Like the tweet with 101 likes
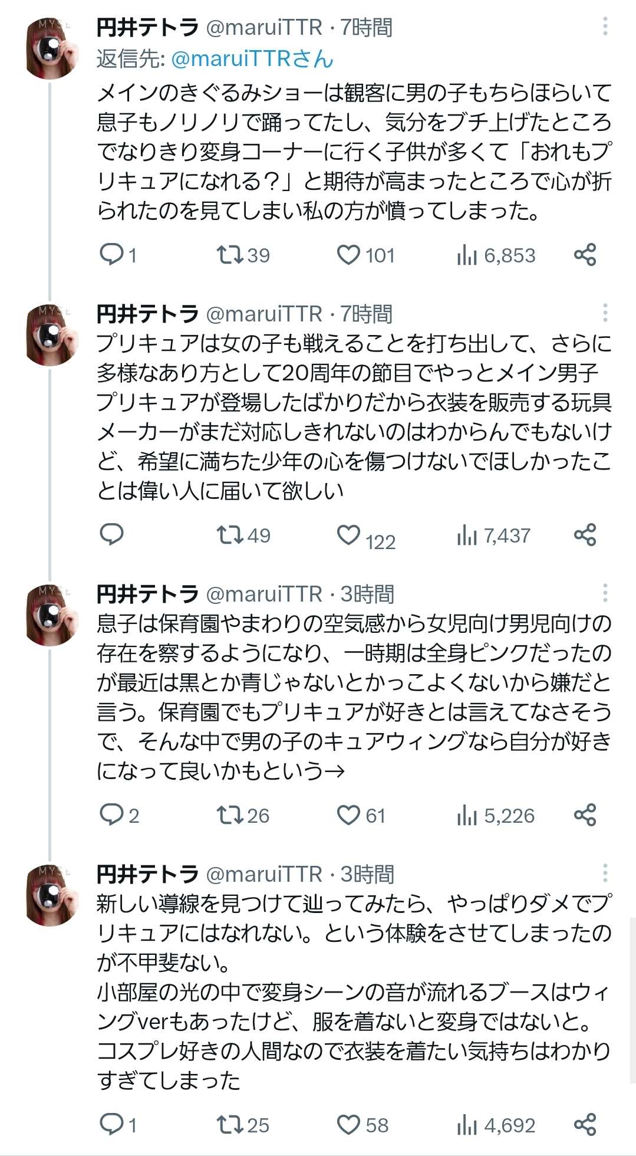Screen dimensions: 636x1156 (348, 255)
